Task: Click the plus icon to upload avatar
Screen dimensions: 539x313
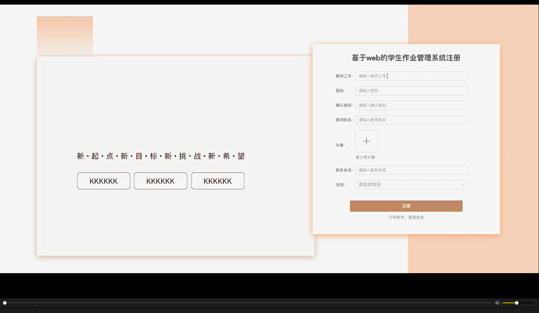Action: (x=366, y=141)
